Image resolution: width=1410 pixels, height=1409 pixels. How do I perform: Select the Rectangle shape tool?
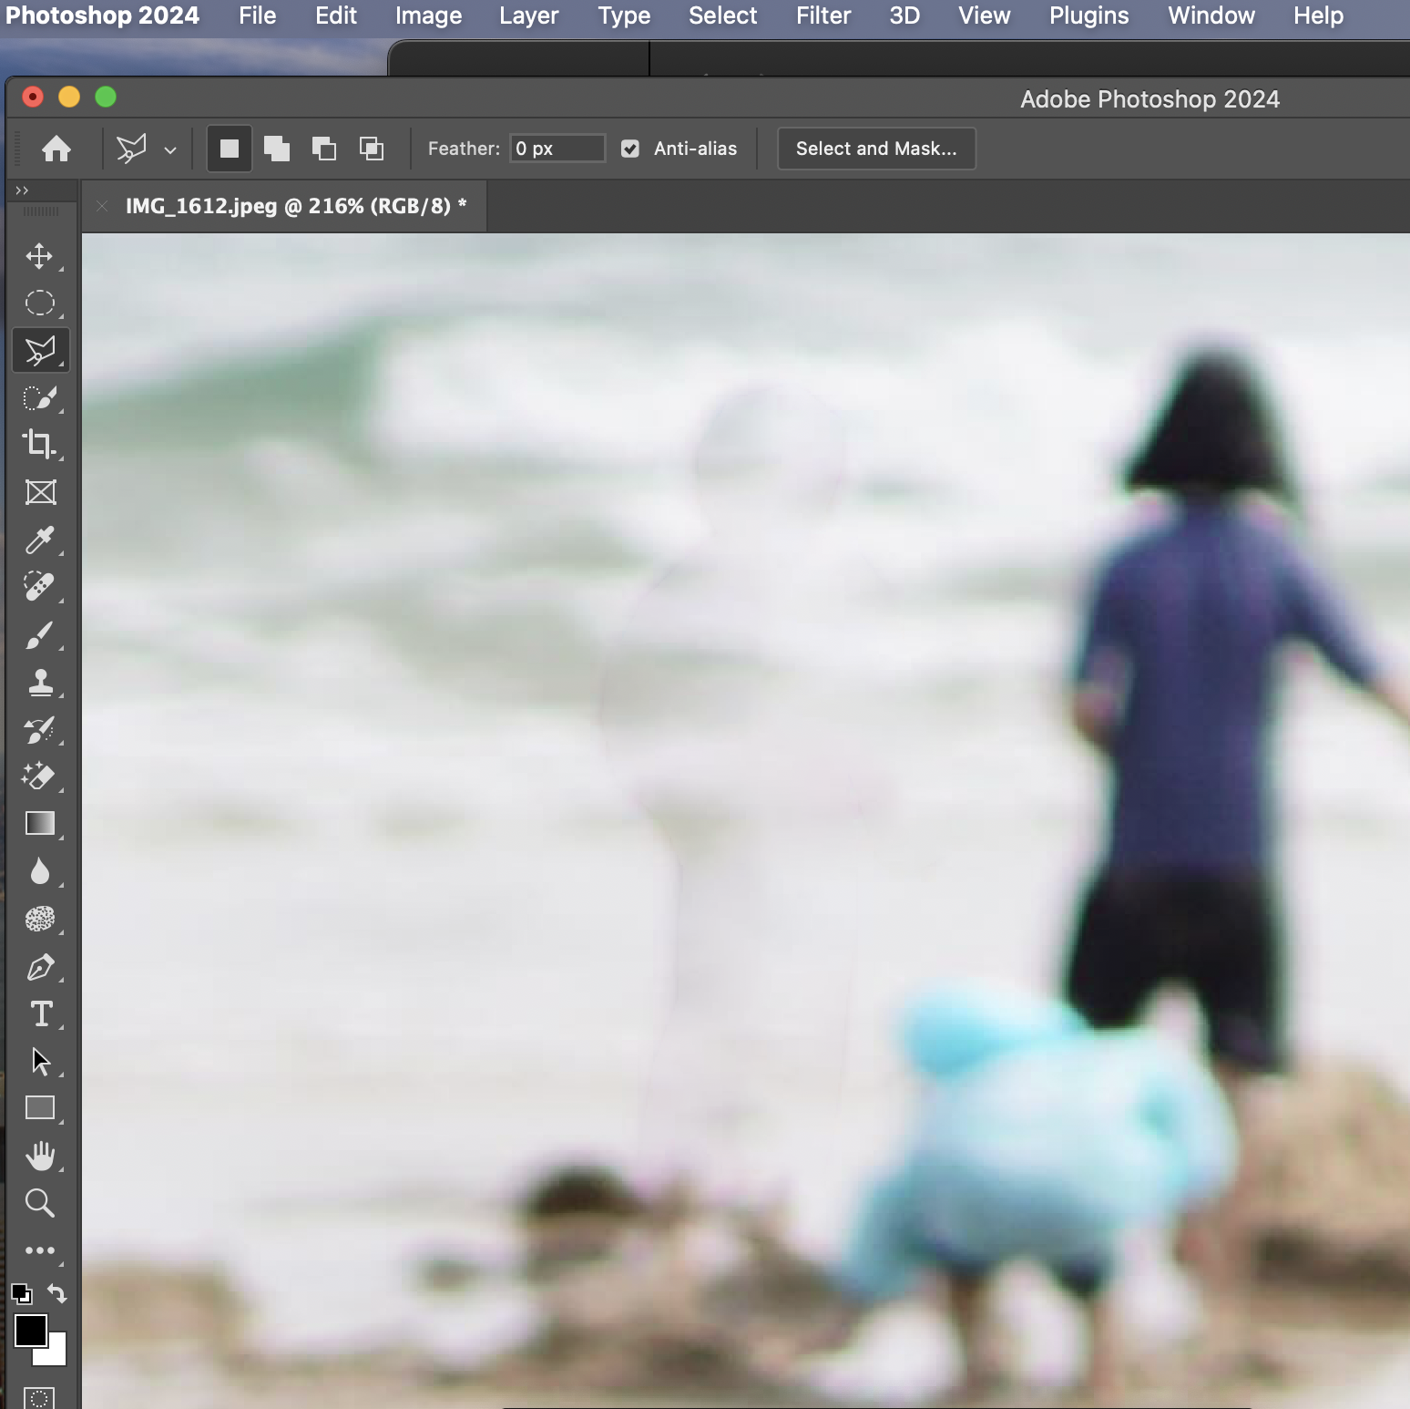point(40,1108)
